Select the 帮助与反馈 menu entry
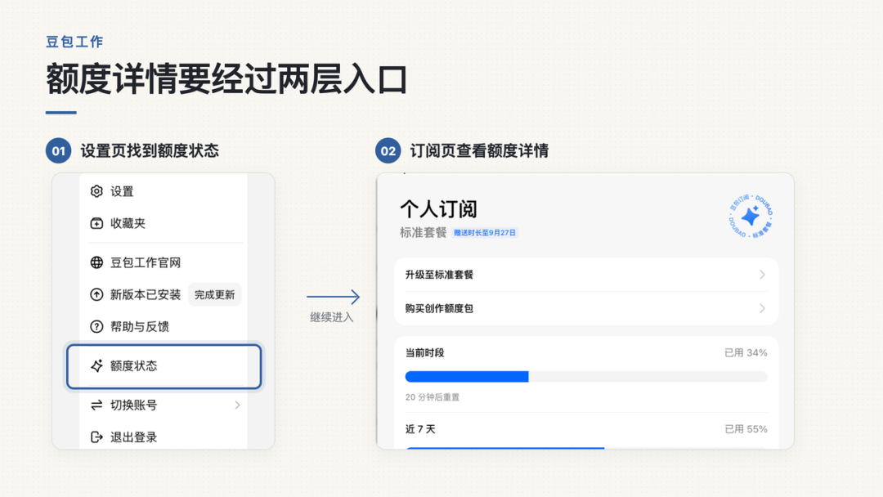 point(163,326)
